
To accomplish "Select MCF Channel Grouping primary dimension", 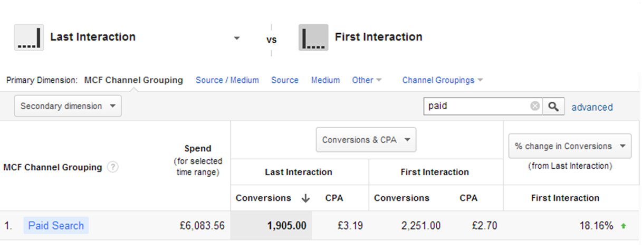I will tap(133, 80).
